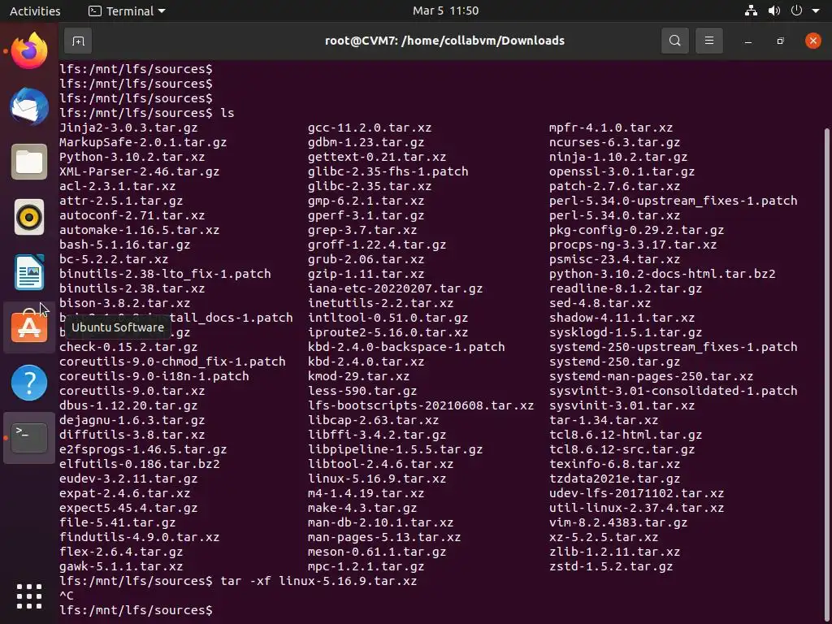The image size is (832, 624).
Task: Open the terminal hamburger menu
Action: [x=708, y=41]
